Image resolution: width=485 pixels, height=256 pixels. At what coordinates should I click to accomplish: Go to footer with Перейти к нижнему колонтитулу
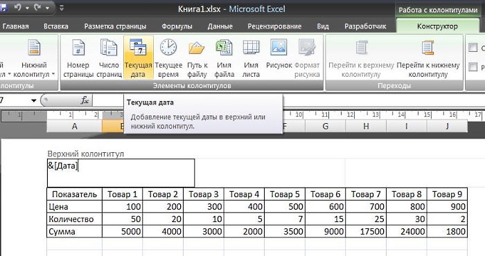(428, 58)
